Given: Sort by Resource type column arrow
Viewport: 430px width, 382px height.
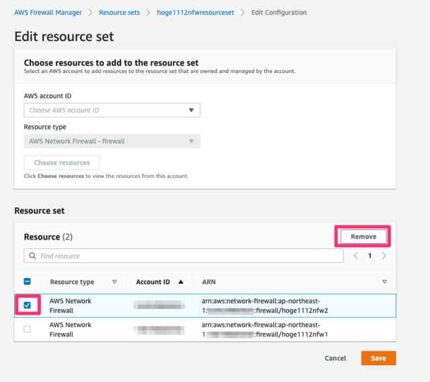Looking at the screenshot, I should (115, 282).
